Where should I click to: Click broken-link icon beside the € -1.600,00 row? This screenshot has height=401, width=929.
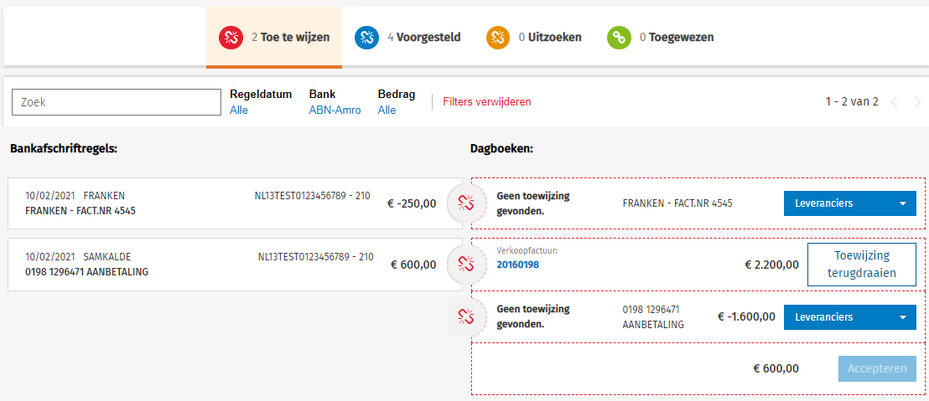click(467, 316)
